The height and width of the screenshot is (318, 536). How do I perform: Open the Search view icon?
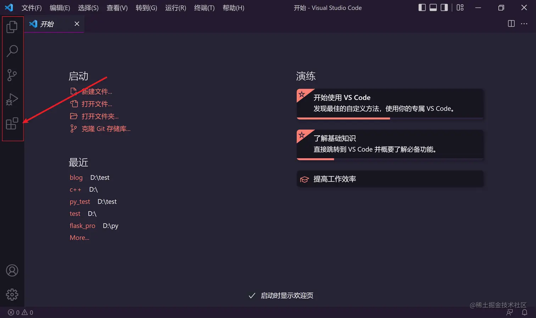tap(12, 51)
